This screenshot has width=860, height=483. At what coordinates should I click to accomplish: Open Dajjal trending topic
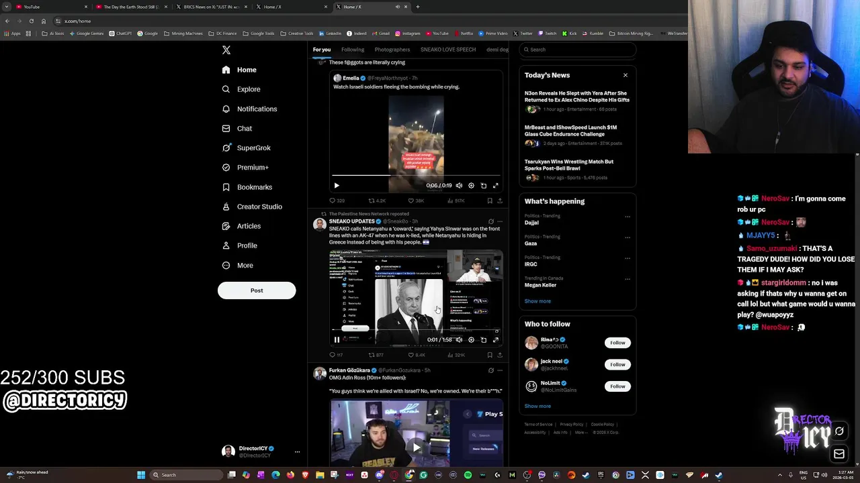tap(531, 223)
